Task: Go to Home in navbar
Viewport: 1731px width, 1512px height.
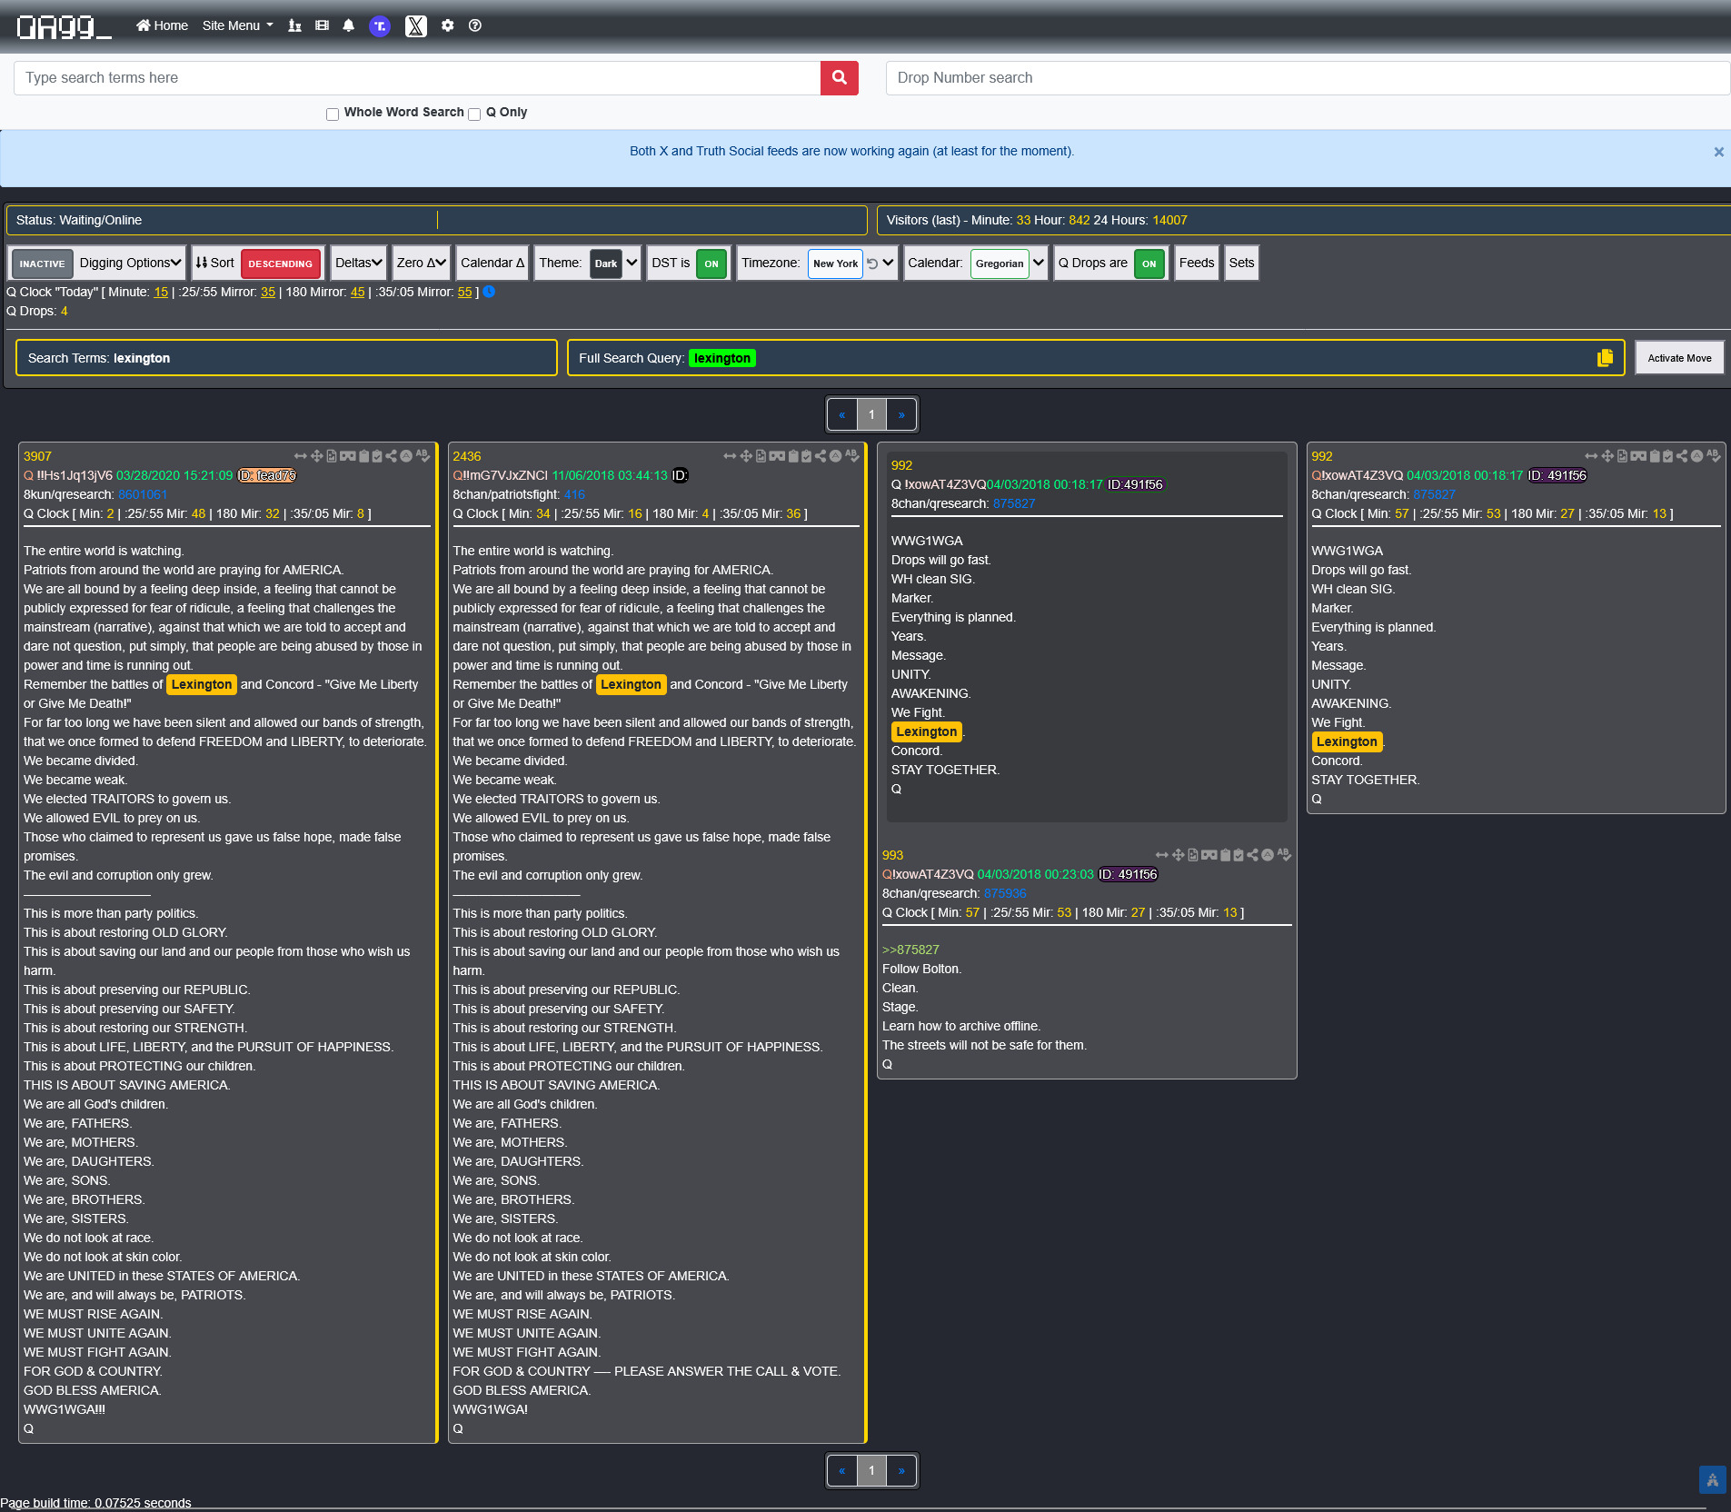Action: [x=162, y=25]
